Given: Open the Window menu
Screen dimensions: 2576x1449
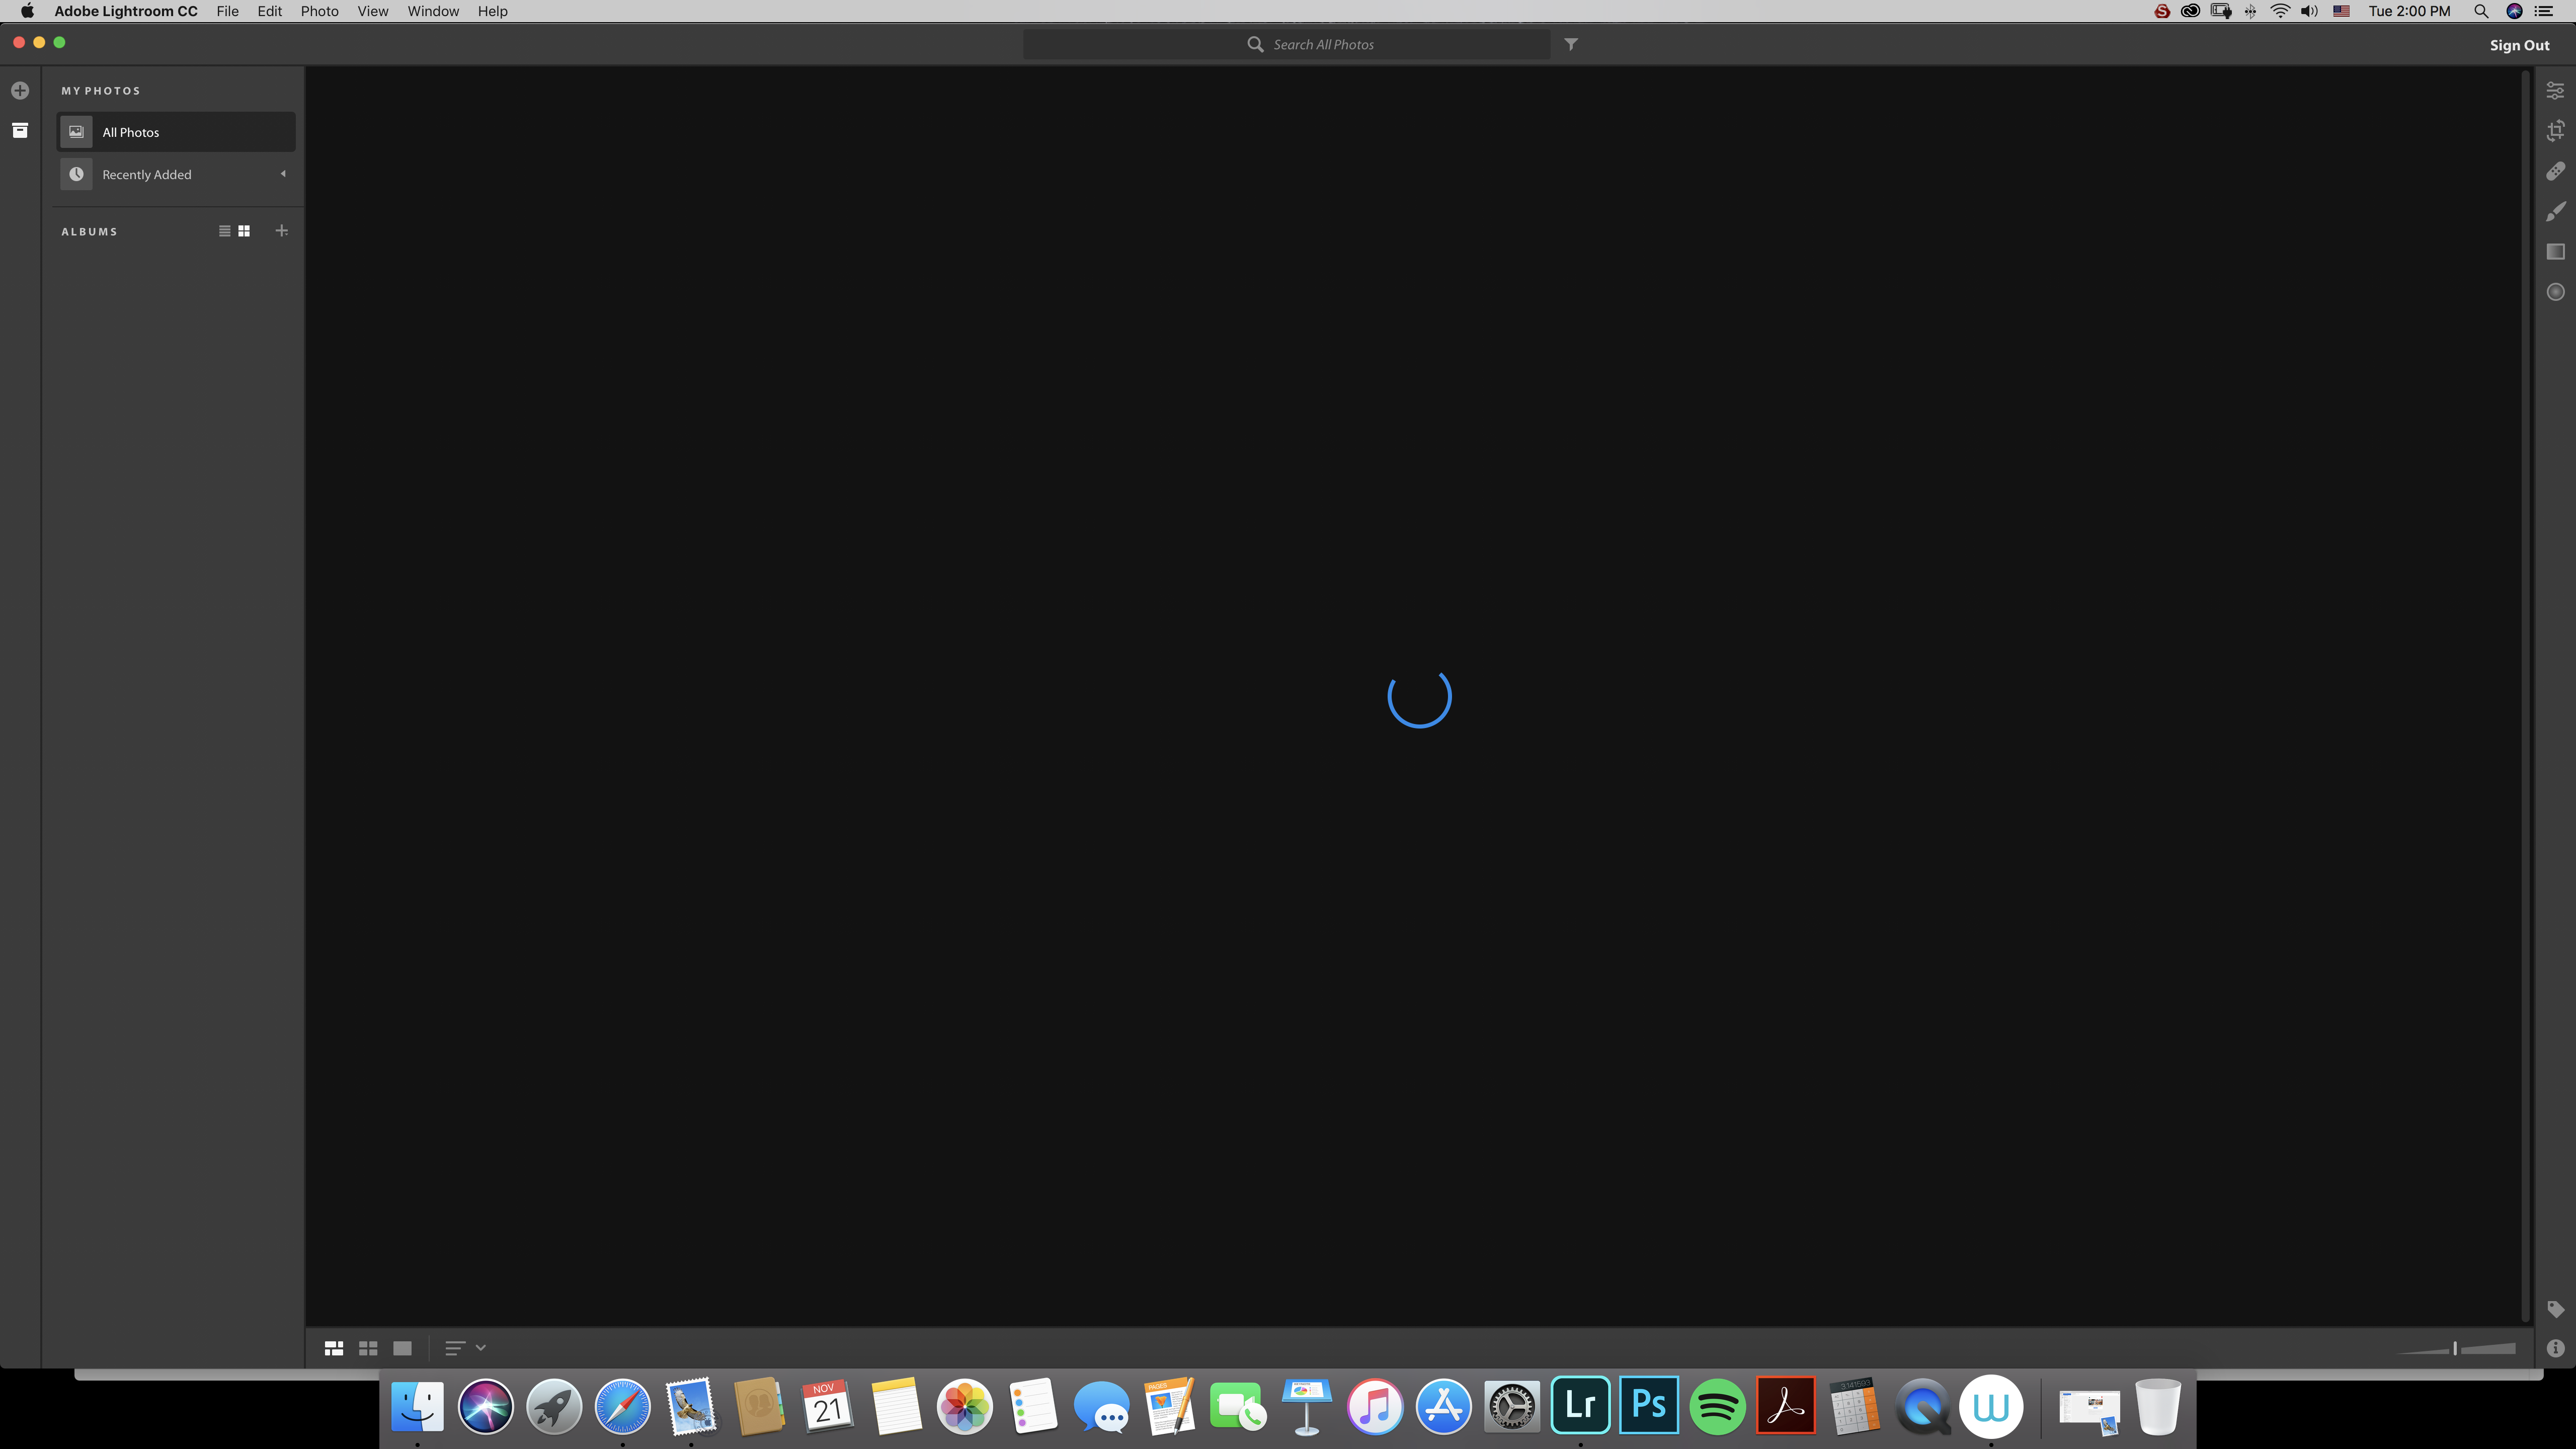Looking at the screenshot, I should [x=433, y=11].
